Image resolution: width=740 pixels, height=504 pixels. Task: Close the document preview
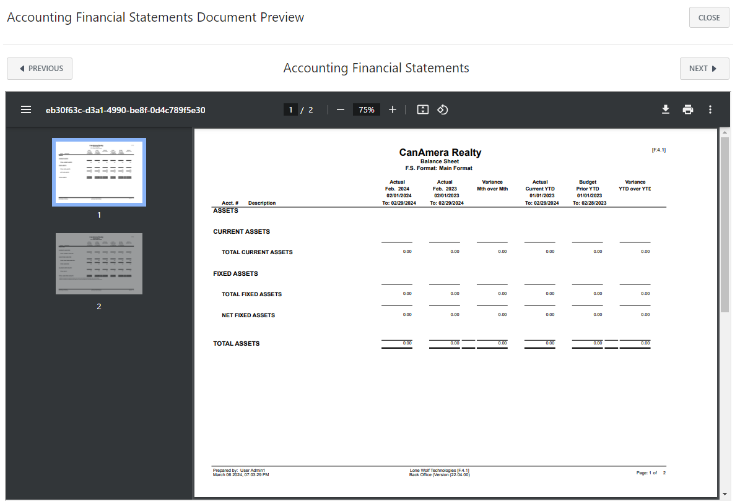[708, 17]
